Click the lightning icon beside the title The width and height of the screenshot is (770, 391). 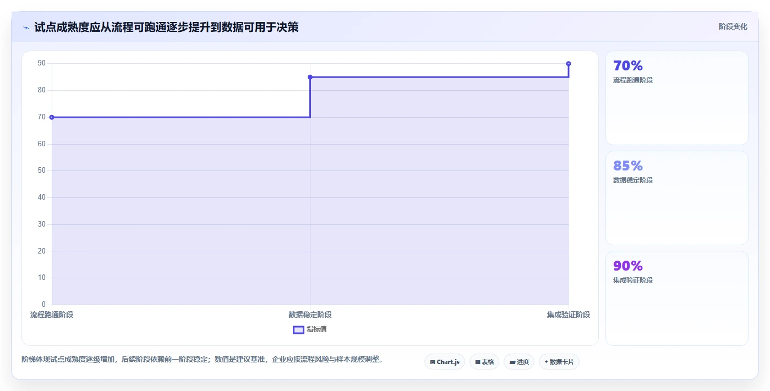[x=26, y=27]
